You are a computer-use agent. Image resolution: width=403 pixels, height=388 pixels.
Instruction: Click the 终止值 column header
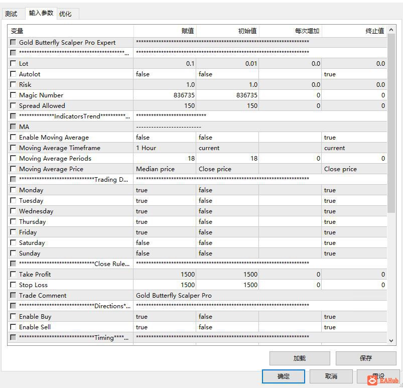pos(354,31)
